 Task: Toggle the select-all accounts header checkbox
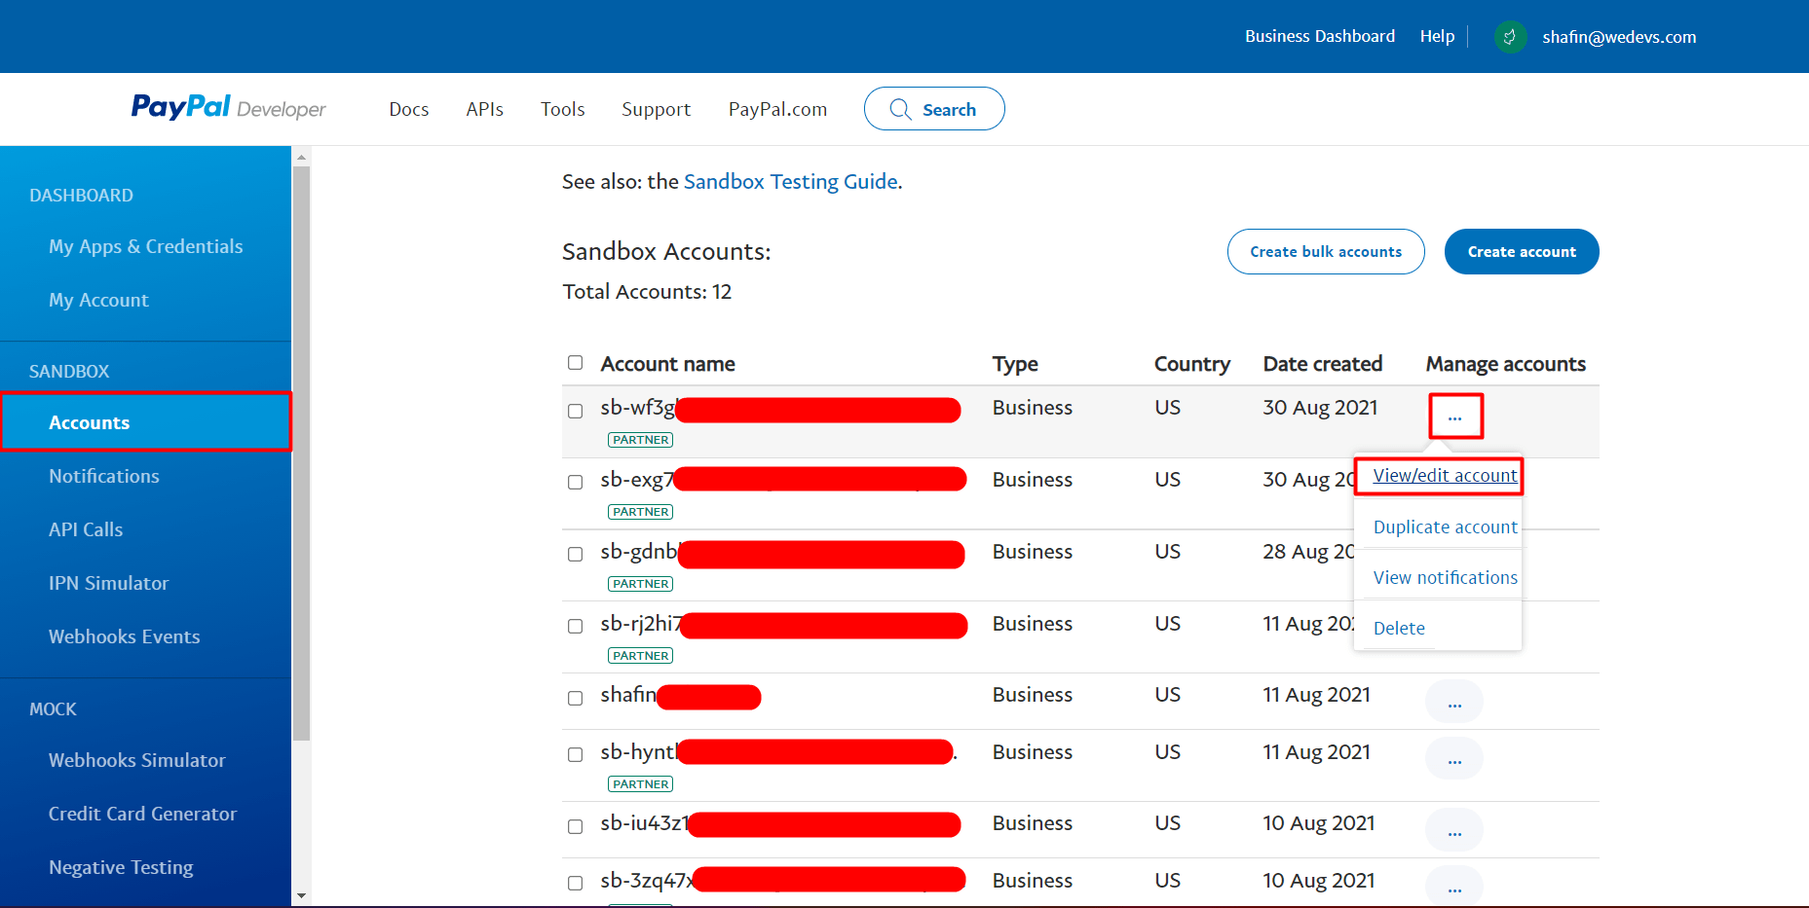point(575,362)
